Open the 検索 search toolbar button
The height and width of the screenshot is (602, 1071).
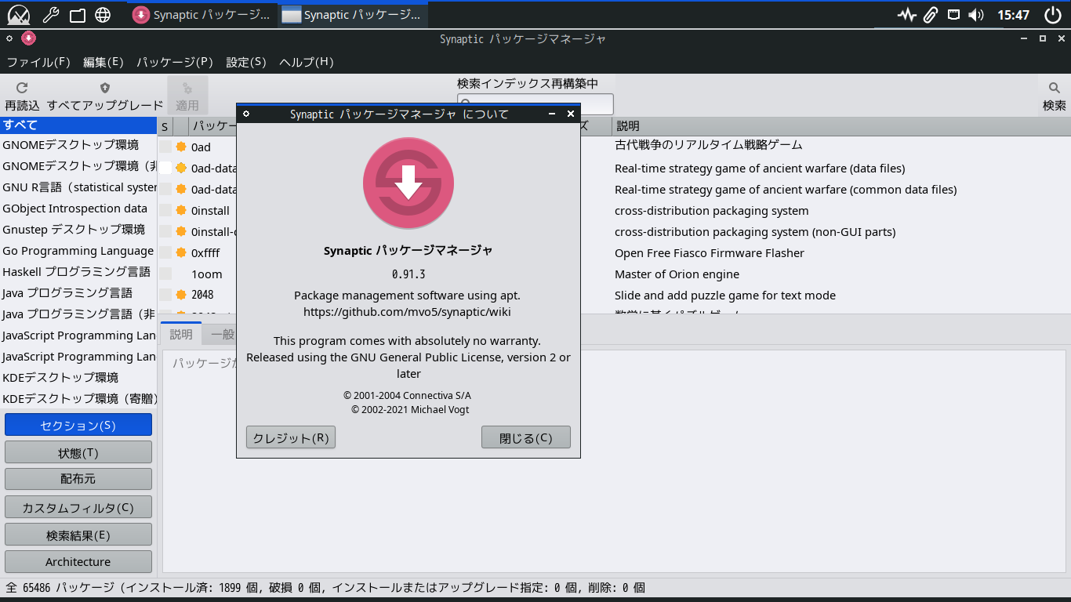1054,96
